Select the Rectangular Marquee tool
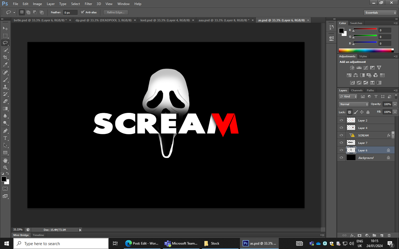 5,36
